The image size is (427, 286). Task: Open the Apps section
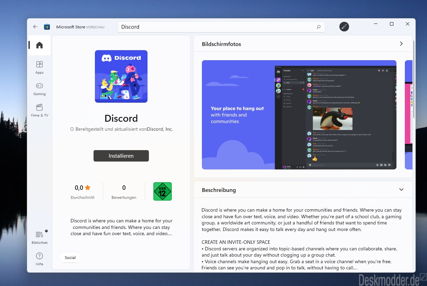tap(39, 67)
